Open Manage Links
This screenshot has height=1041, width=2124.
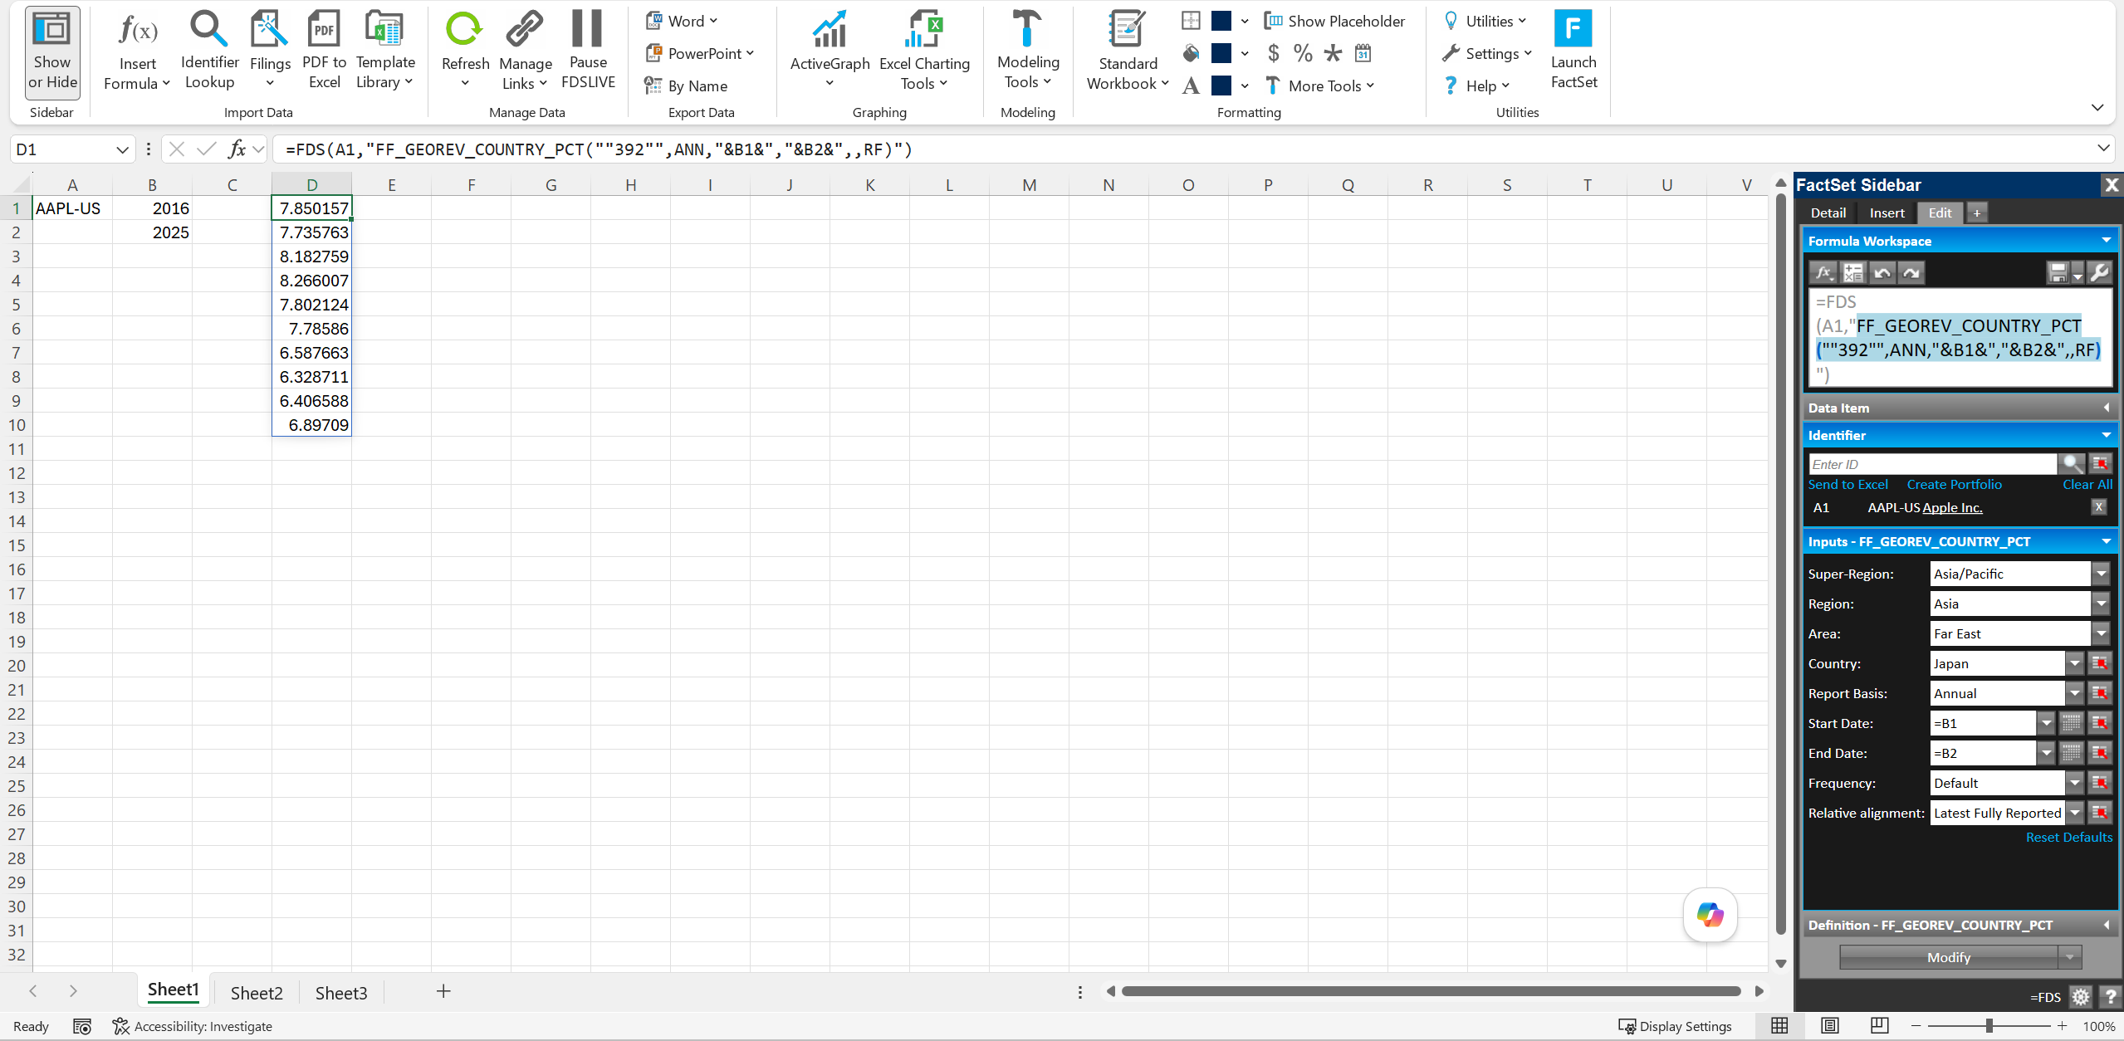tap(525, 51)
